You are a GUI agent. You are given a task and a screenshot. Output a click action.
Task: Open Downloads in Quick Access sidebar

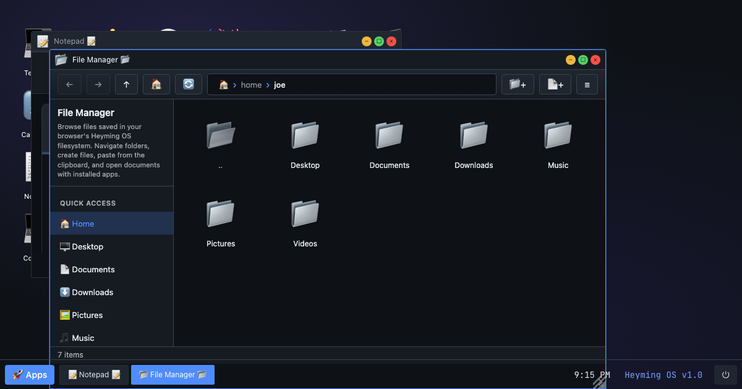click(x=112, y=292)
